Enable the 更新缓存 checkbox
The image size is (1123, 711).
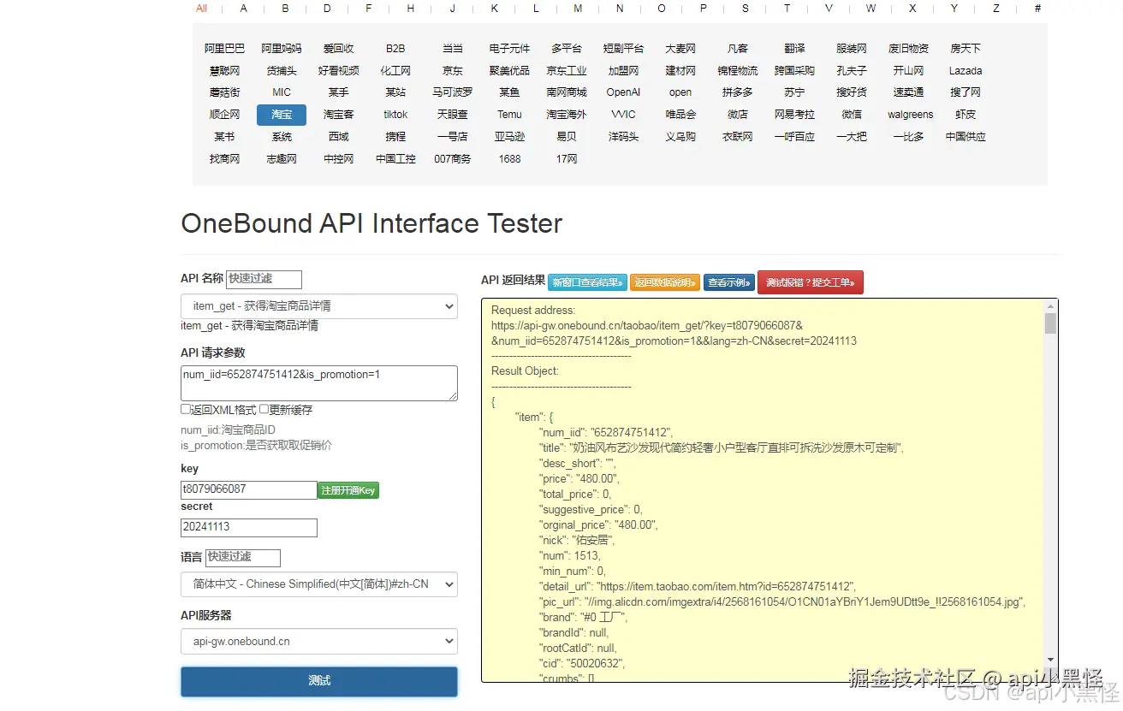coord(264,409)
